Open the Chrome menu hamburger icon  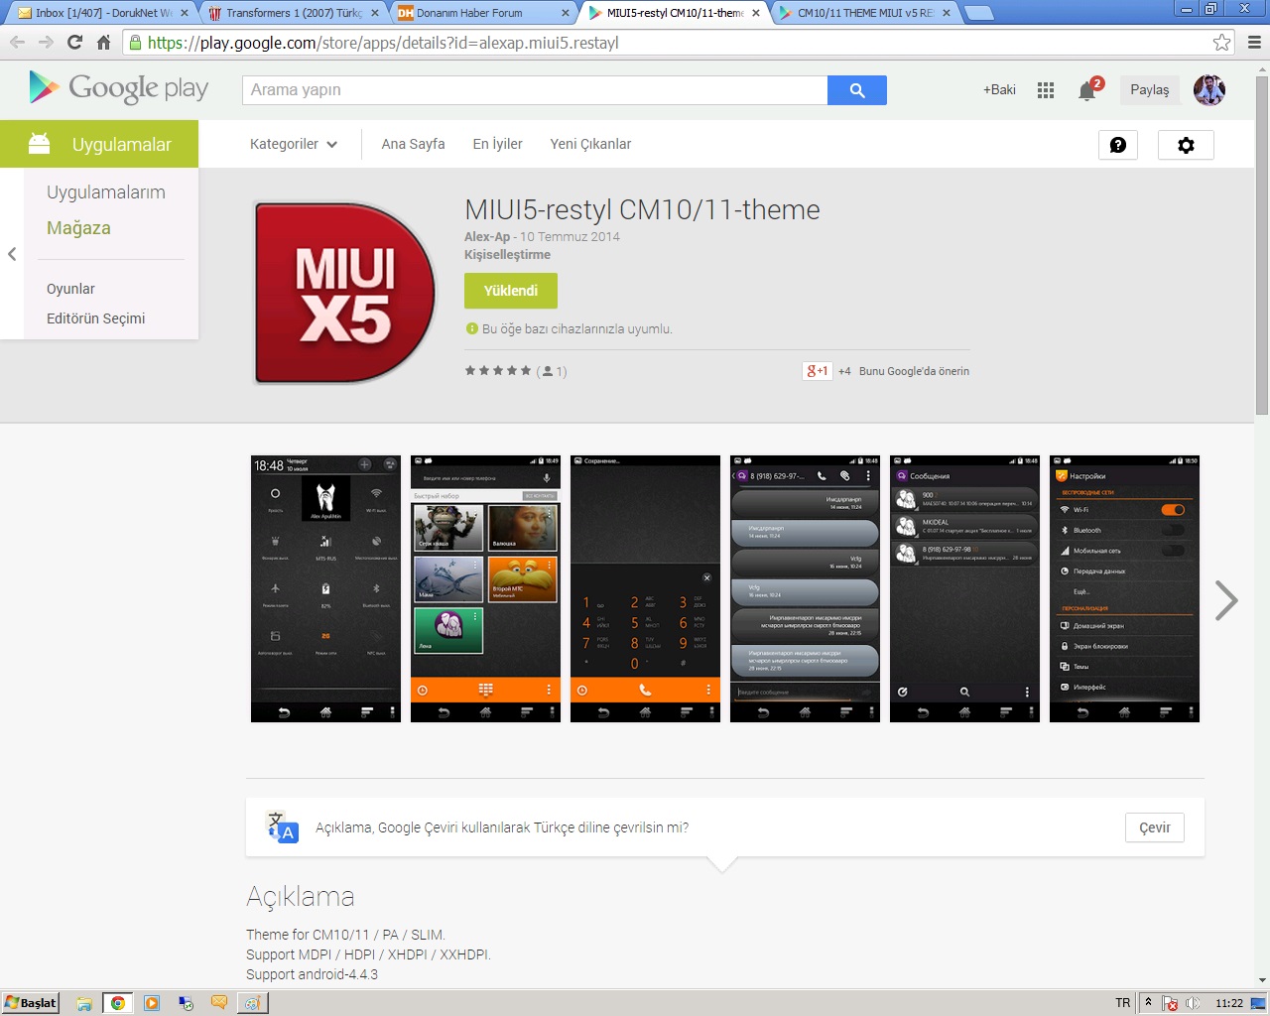[1254, 43]
